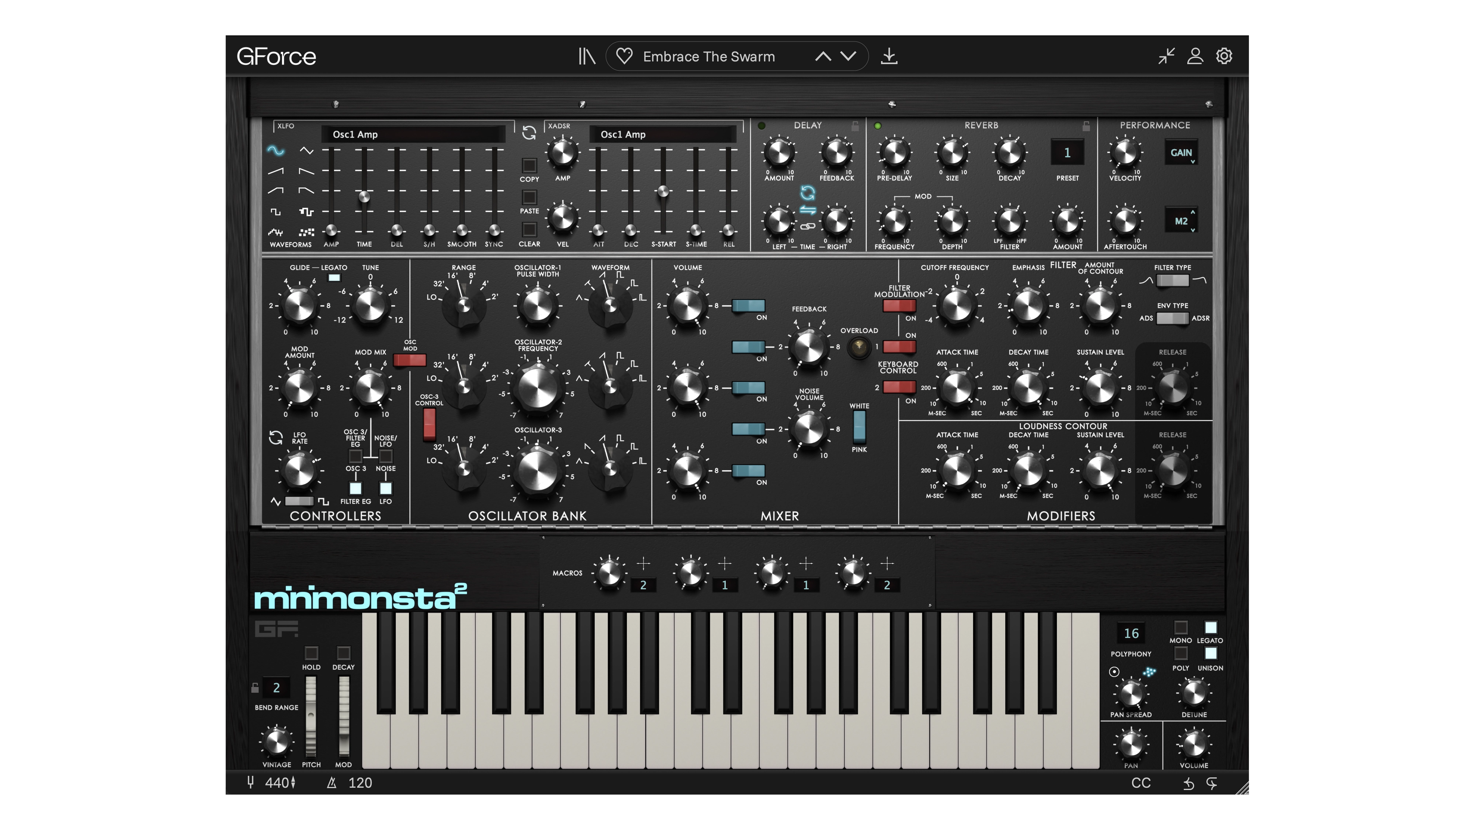The height and width of the screenshot is (830, 1475).
Task: Enable the MONO voice mode checkbox
Action: pos(1181,627)
